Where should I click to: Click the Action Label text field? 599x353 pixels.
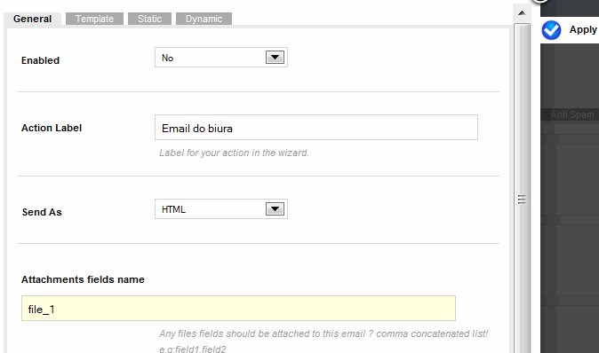point(316,128)
